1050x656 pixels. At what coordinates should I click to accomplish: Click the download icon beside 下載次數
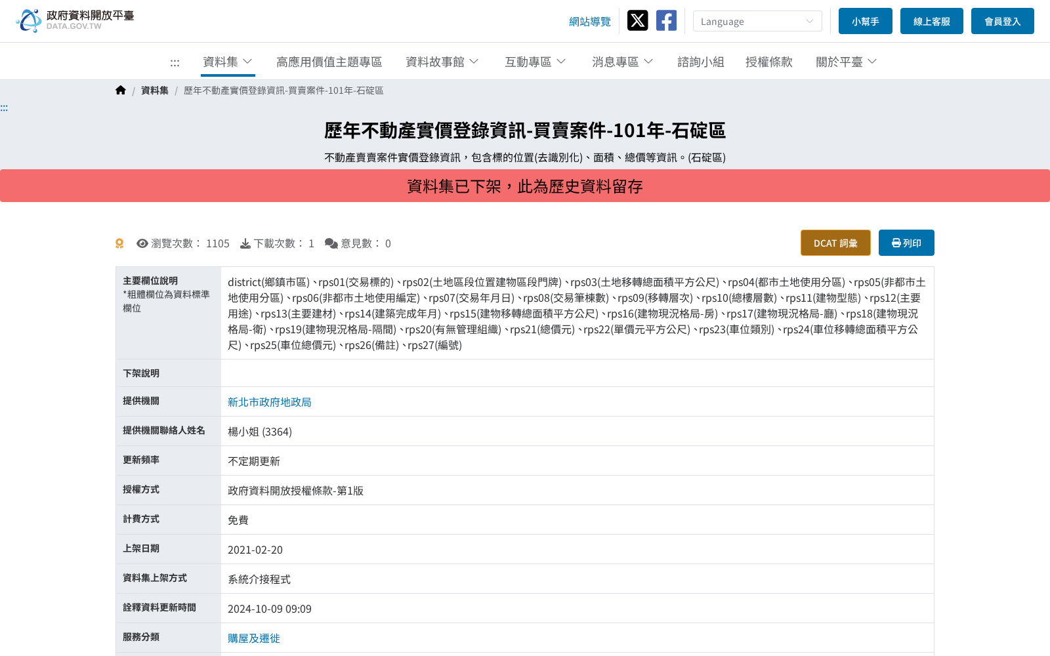pos(245,243)
